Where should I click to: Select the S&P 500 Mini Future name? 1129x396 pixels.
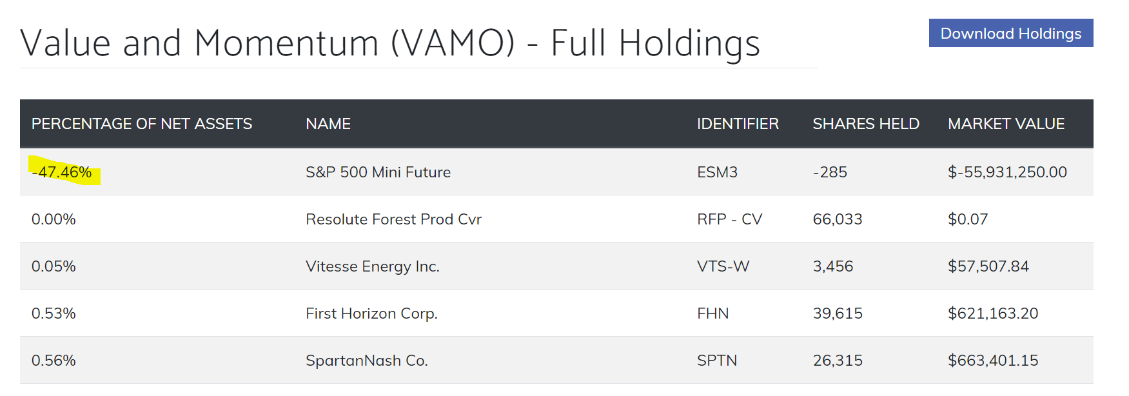tap(378, 172)
